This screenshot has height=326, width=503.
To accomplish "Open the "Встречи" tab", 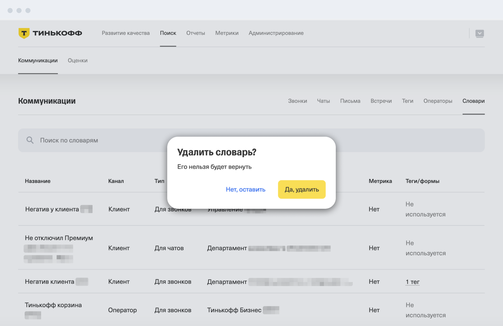I will coord(381,101).
